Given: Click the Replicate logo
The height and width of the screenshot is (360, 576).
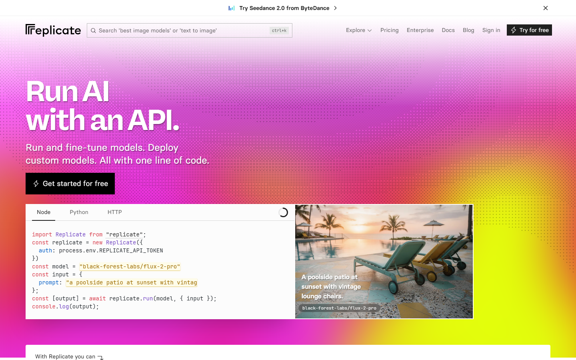Looking at the screenshot, I should click(x=53, y=30).
